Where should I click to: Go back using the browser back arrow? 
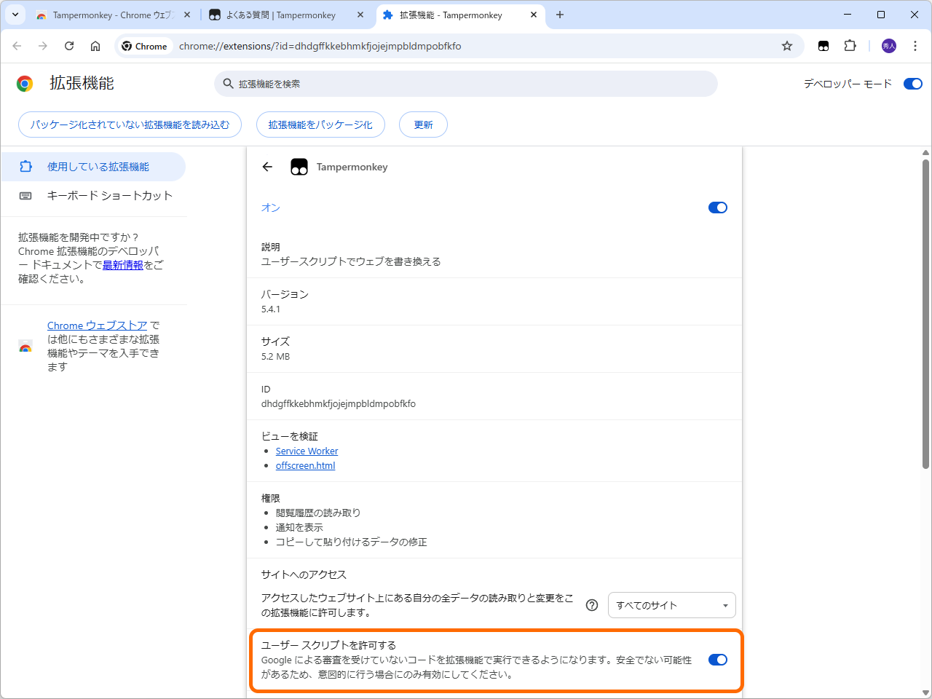point(17,45)
